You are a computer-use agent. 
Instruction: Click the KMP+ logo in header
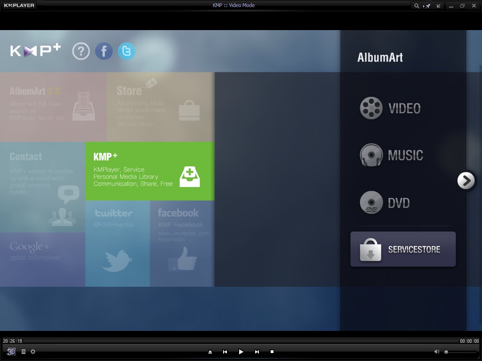(35, 51)
